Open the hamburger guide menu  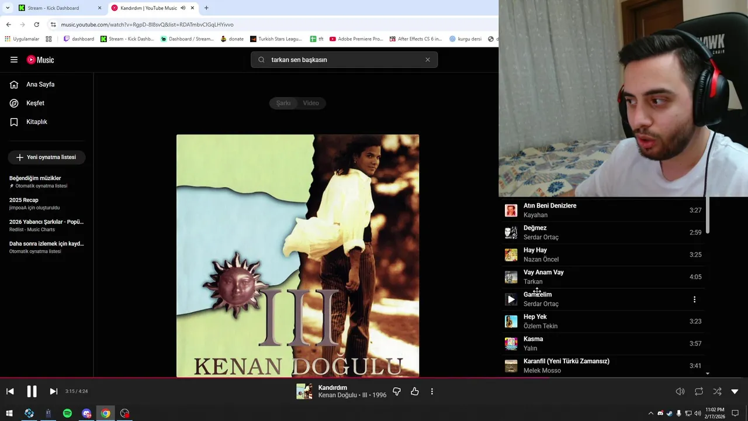pyautogui.click(x=14, y=60)
